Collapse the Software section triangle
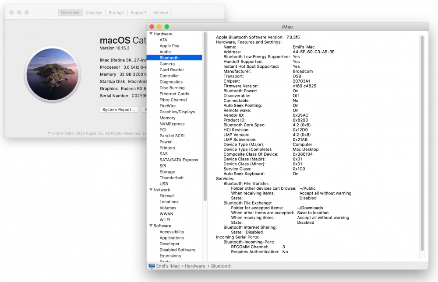 [151, 226]
